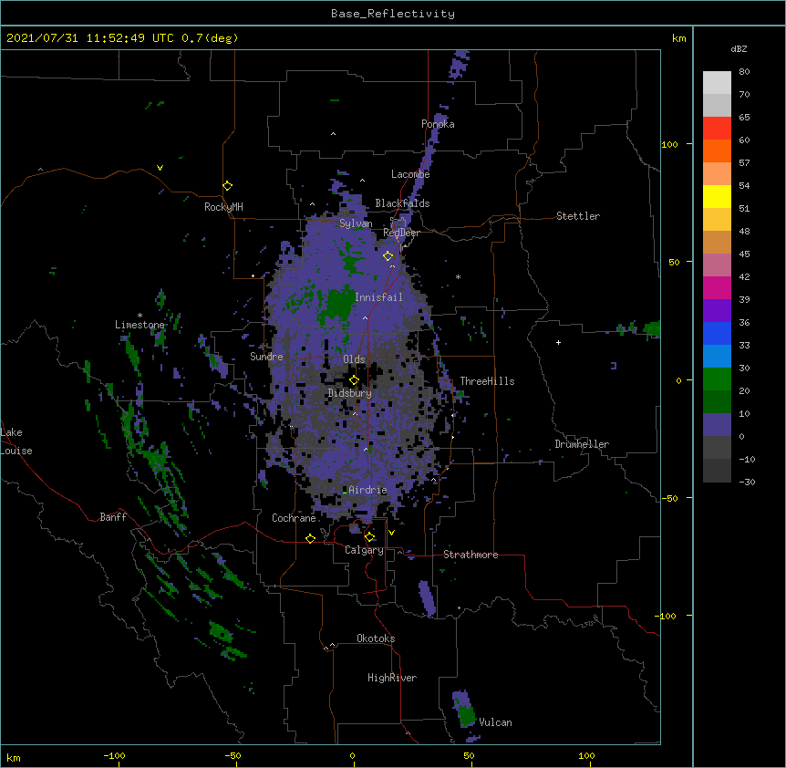Click the Calgary city label
The width and height of the screenshot is (786, 768).
pyautogui.click(x=364, y=550)
